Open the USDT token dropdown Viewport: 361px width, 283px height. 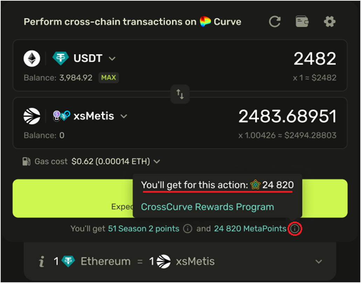(112, 58)
